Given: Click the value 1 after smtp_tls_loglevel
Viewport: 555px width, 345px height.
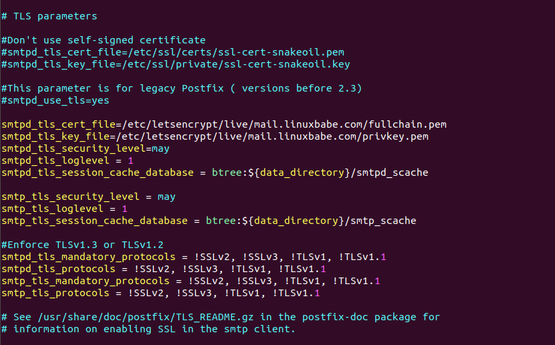Looking at the screenshot, I should tap(124, 209).
